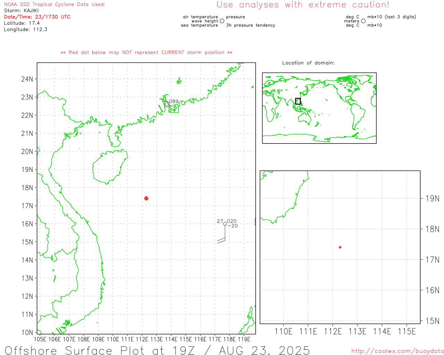The width and height of the screenshot is (444, 355).
Task: Click the 112E longitude label on main map
Action: click(x=142, y=339)
